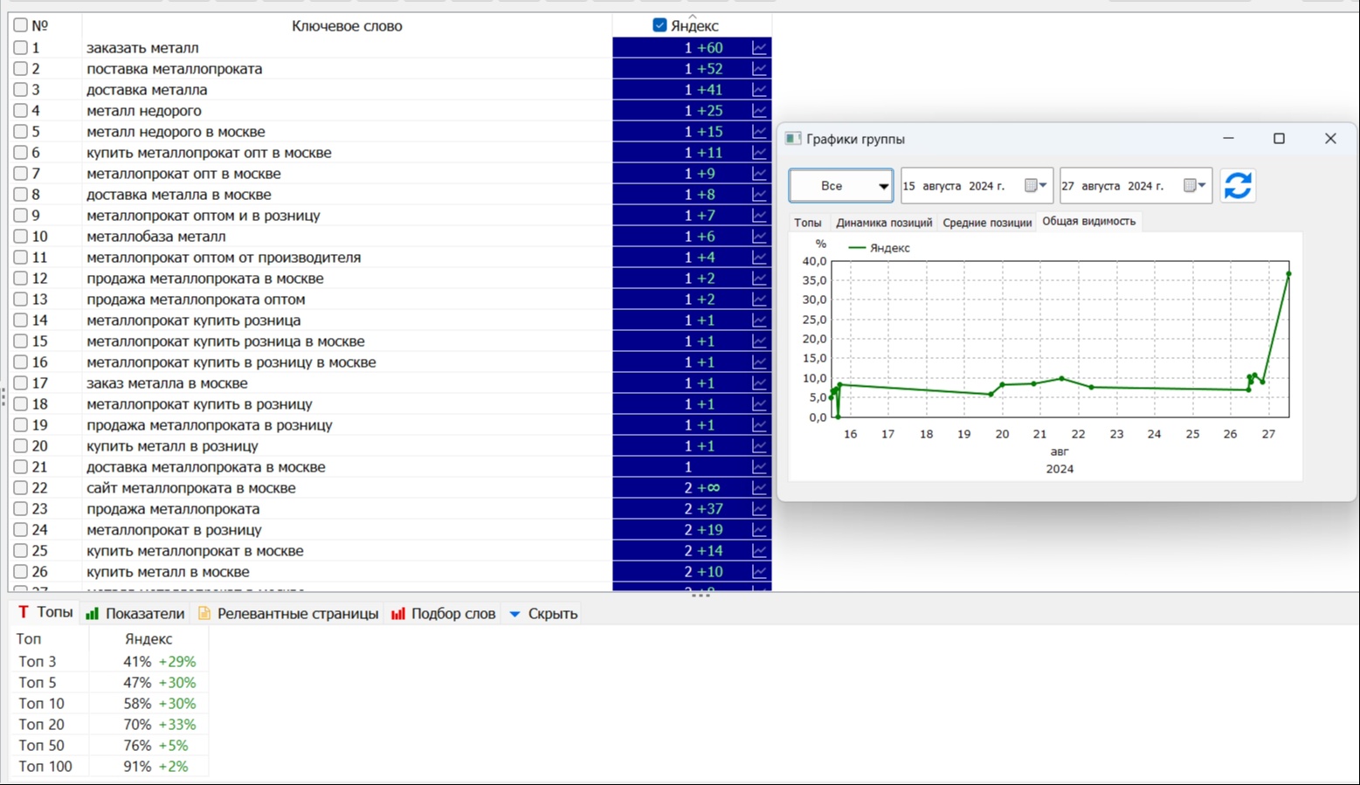Open position chart for 'заказать металл'
The image size is (1360, 785).
click(x=759, y=48)
